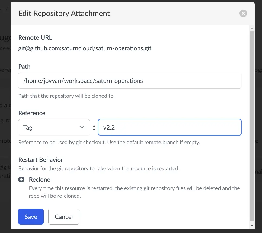Screen dimensions: 262x233
Task: Click inside the v2.2 tag reference field
Action: [170, 127]
